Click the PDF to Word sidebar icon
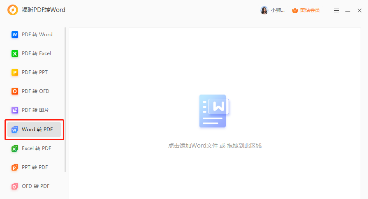 tap(15, 35)
